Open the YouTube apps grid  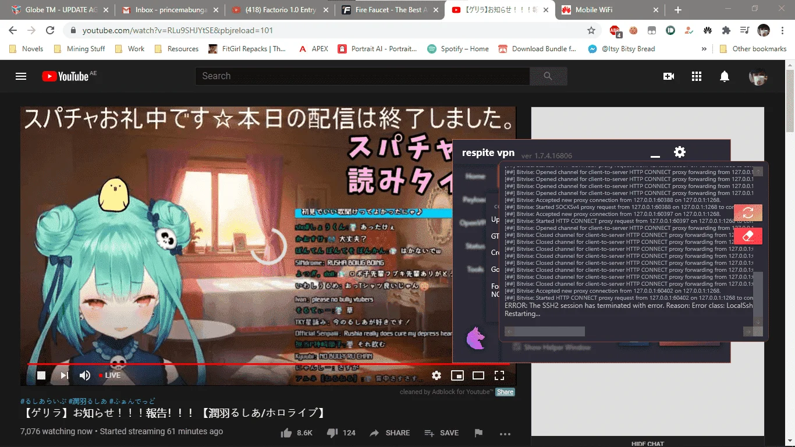697,76
